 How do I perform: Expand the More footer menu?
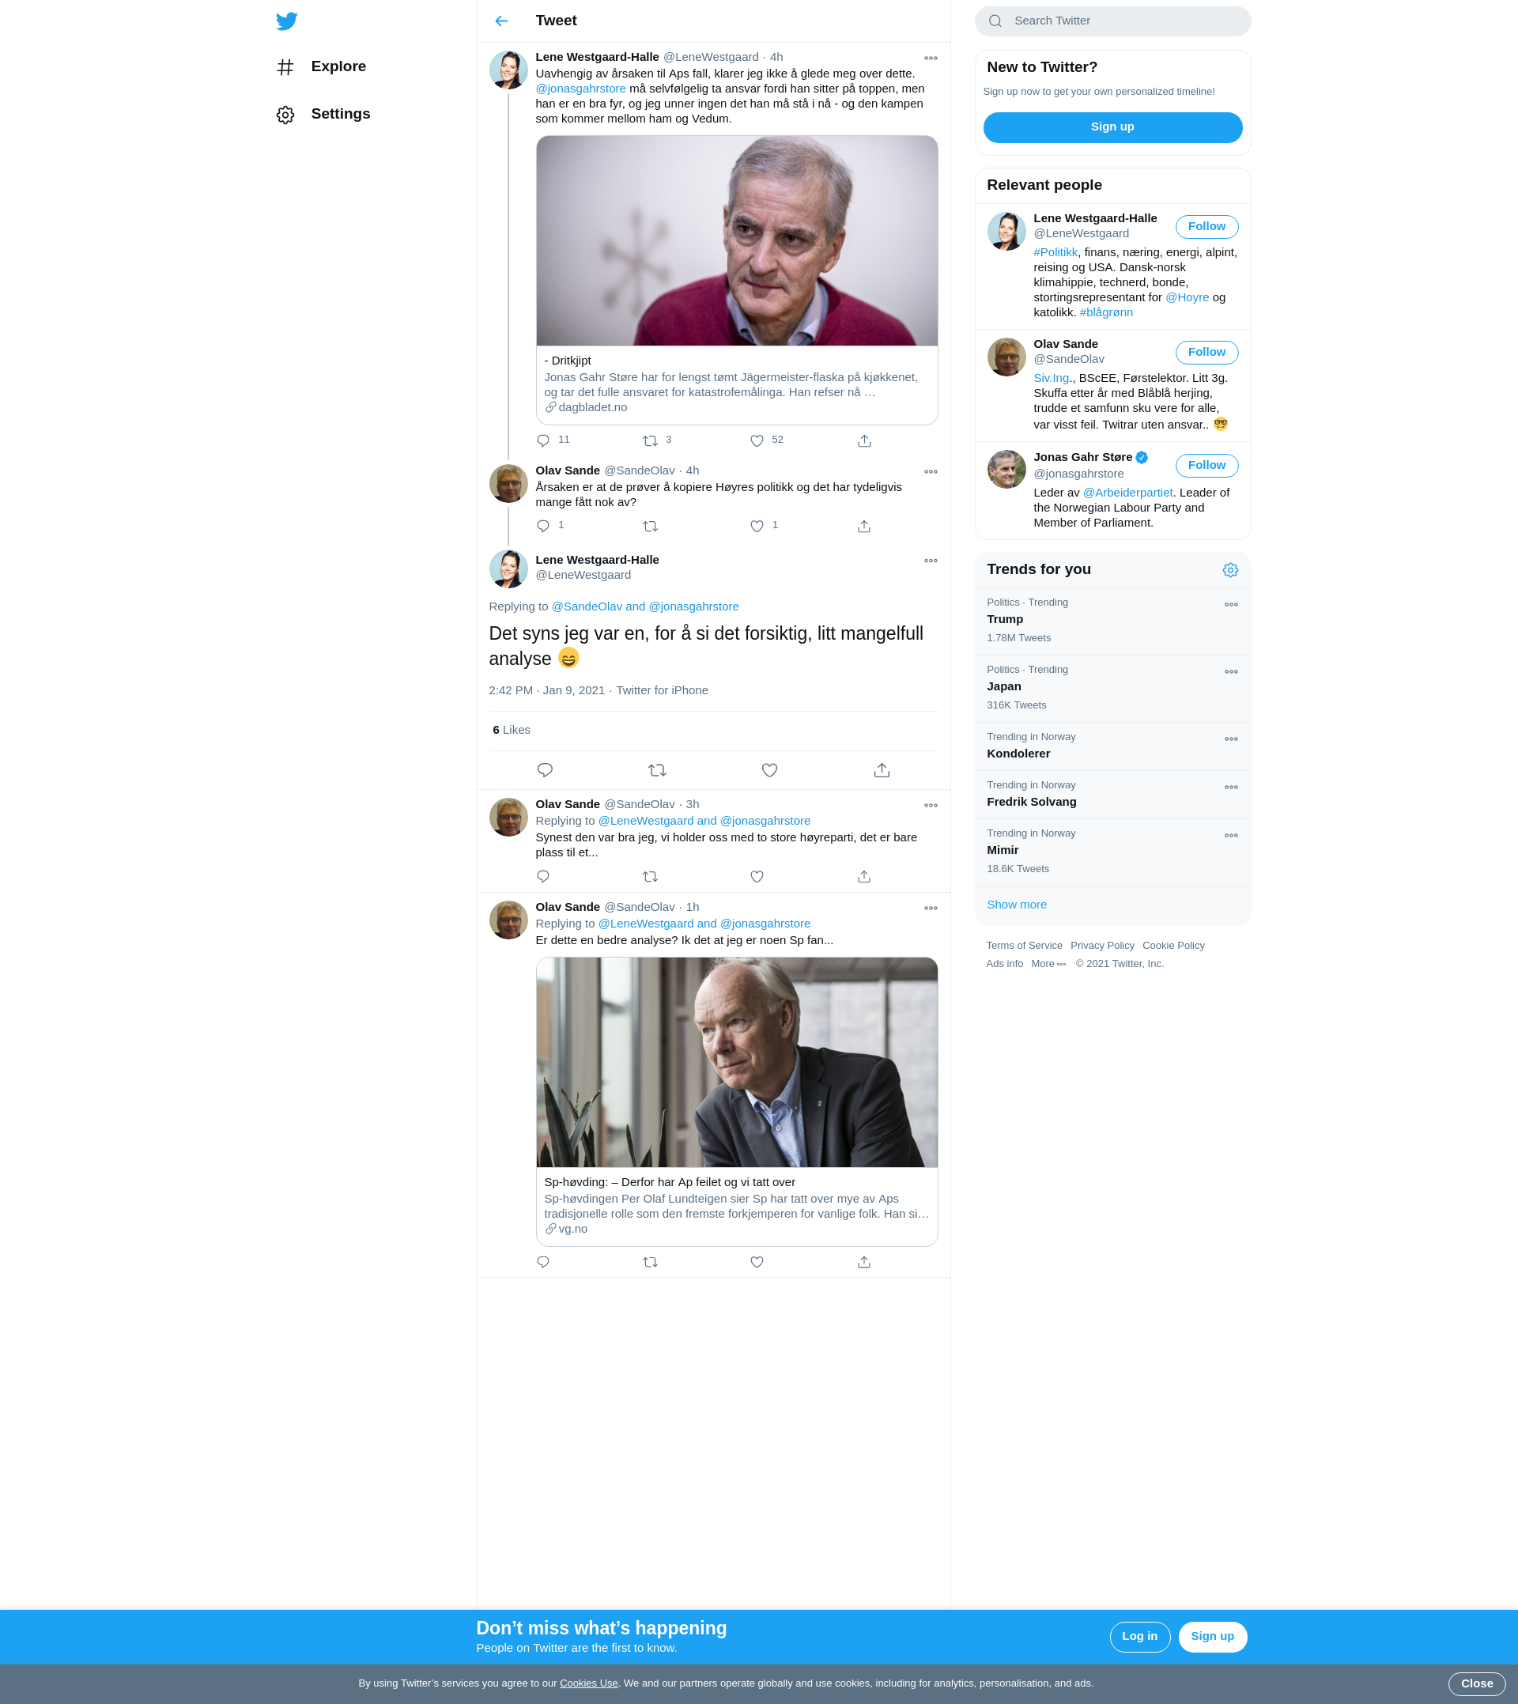(x=1048, y=964)
